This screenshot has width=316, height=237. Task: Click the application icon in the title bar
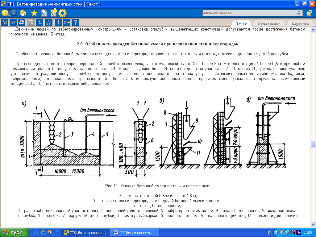(x=3, y=4)
